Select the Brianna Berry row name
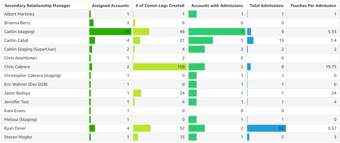This screenshot has height=143, width=340. click(x=17, y=23)
